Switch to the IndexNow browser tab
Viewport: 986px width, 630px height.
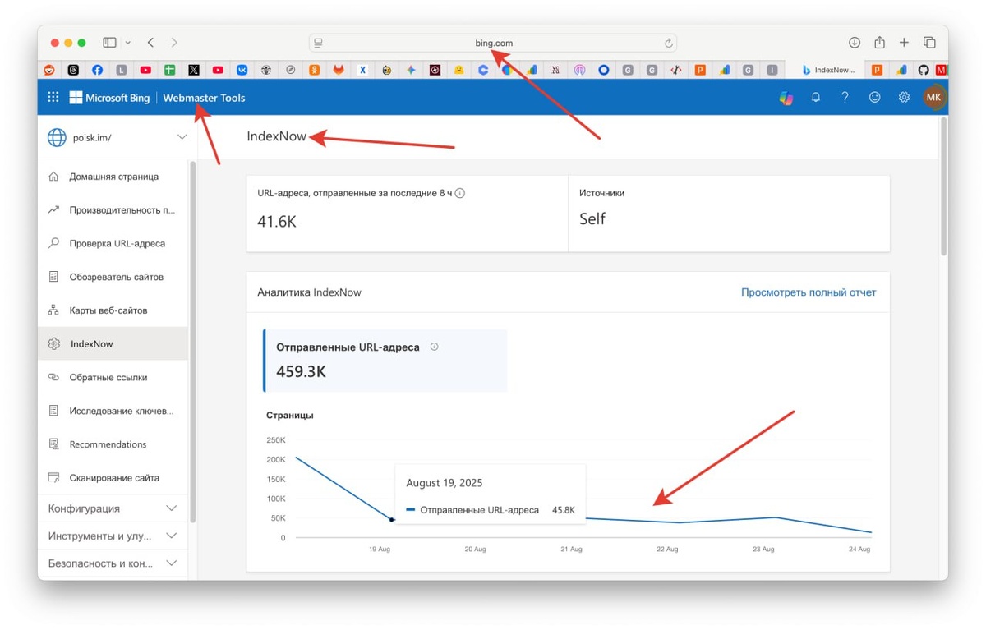825,71
